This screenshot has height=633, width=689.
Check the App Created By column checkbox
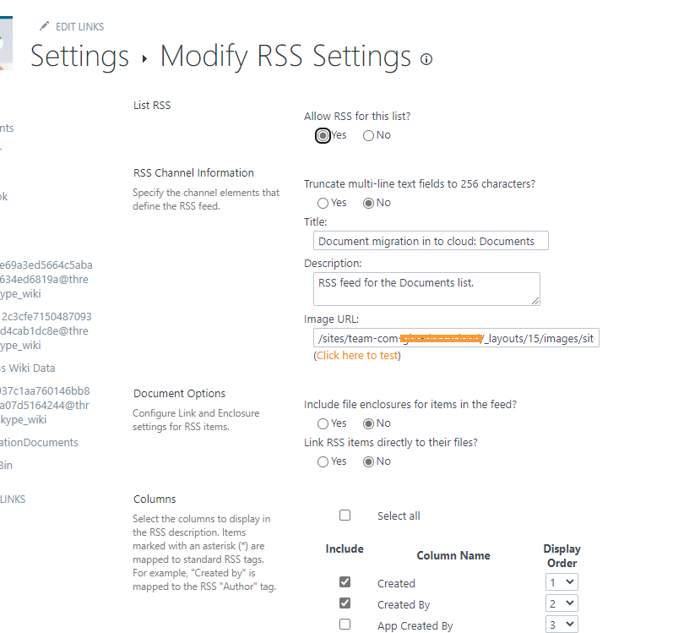tap(345, 625)
